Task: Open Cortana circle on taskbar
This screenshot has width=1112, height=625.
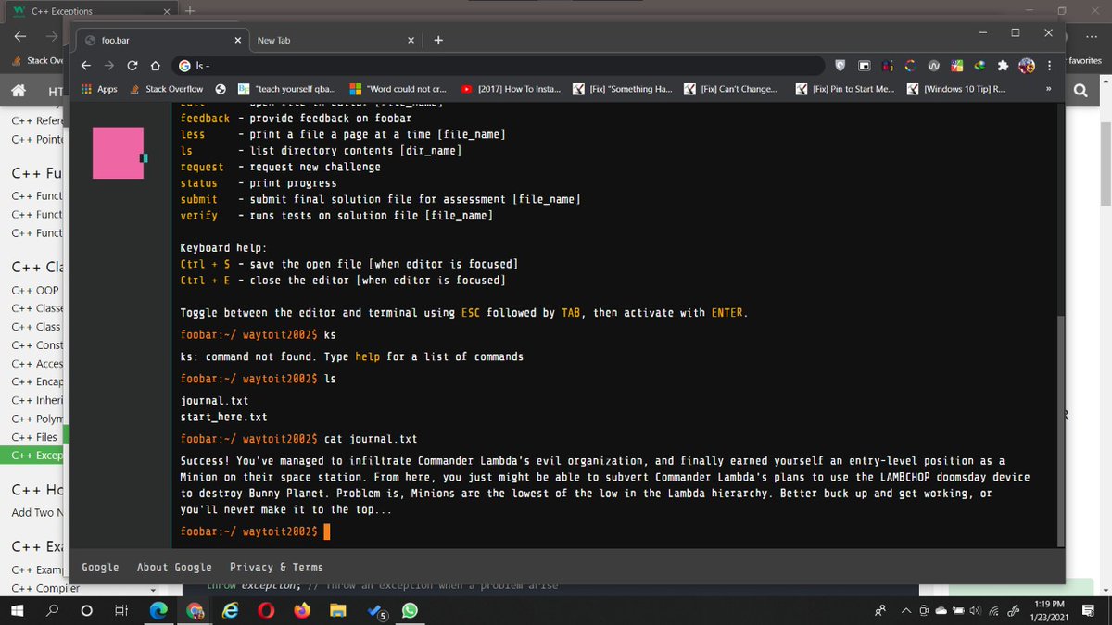Action: tap(86, 611)
